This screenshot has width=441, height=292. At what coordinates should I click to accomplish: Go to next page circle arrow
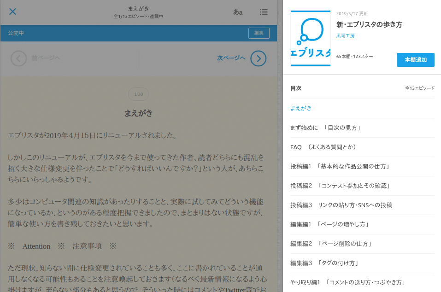(x=258, y=58)
